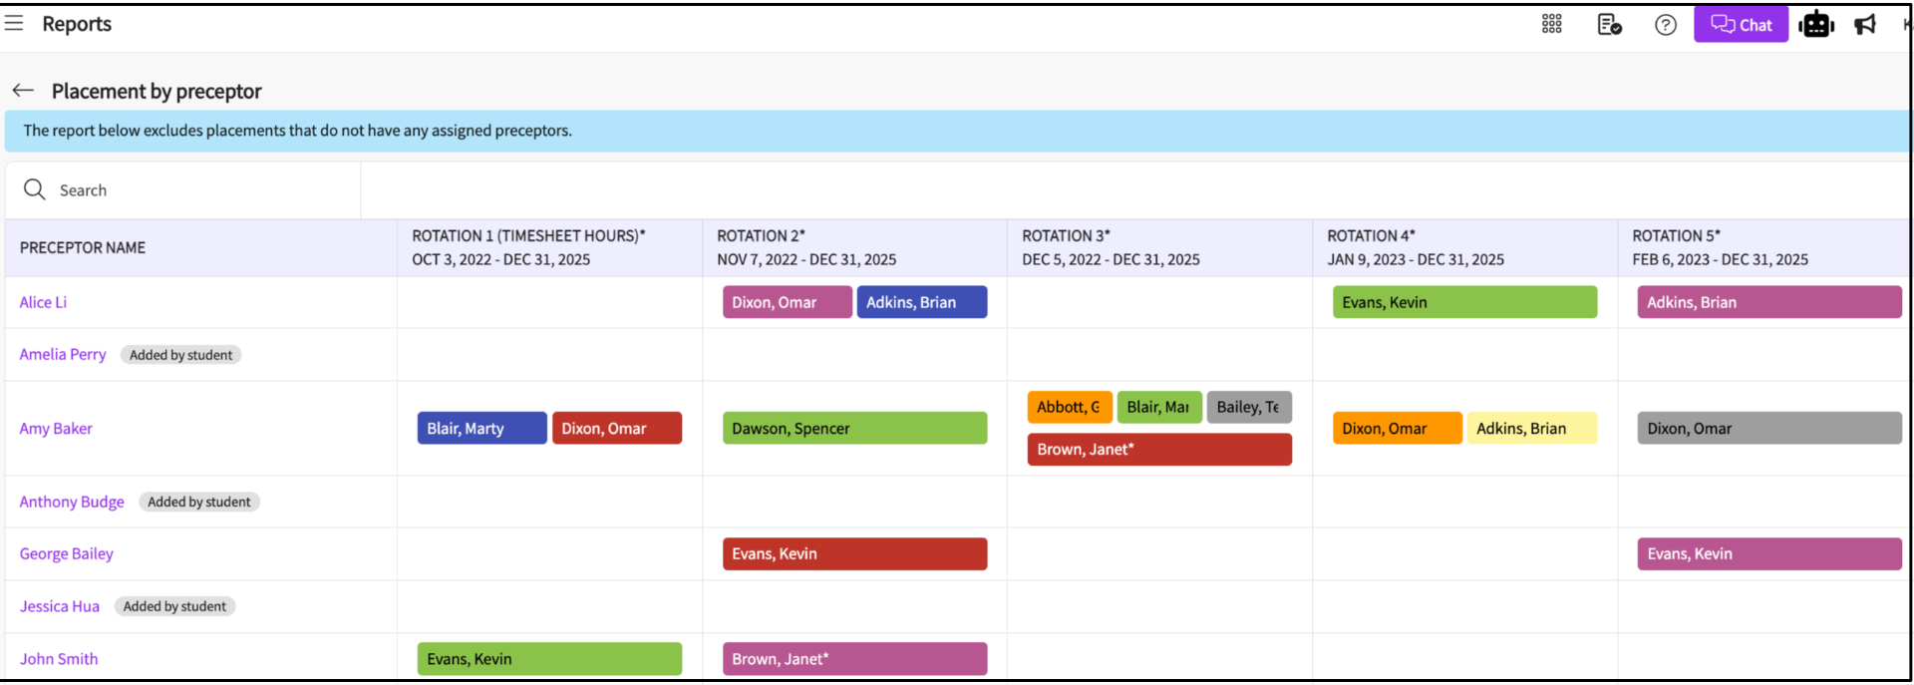Open the hamburger navigation menu
Screen dimensions: 1914x685
click(14, 23)
